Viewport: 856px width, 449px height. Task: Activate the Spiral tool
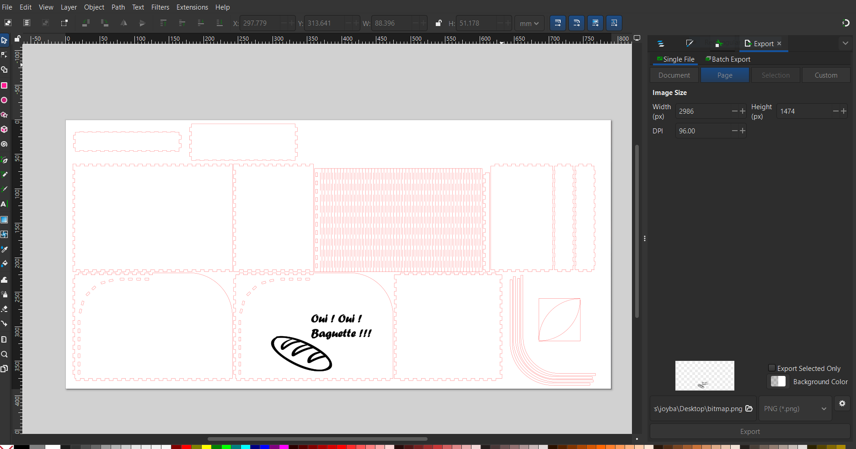coord(4,144)
